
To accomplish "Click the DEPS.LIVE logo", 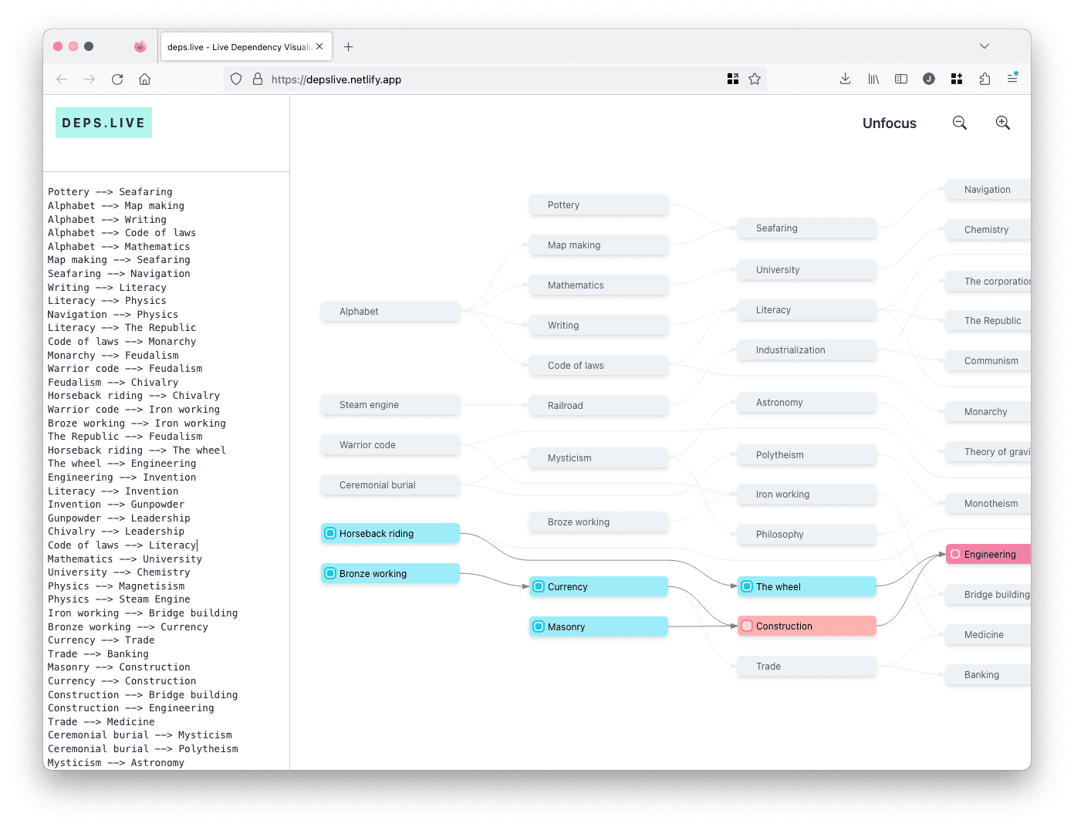I will tap(103, 123).
